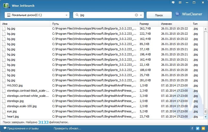Open the Twitter icon in footer
The height and width of the screenshot is (132, 208).
pos(197,128)
